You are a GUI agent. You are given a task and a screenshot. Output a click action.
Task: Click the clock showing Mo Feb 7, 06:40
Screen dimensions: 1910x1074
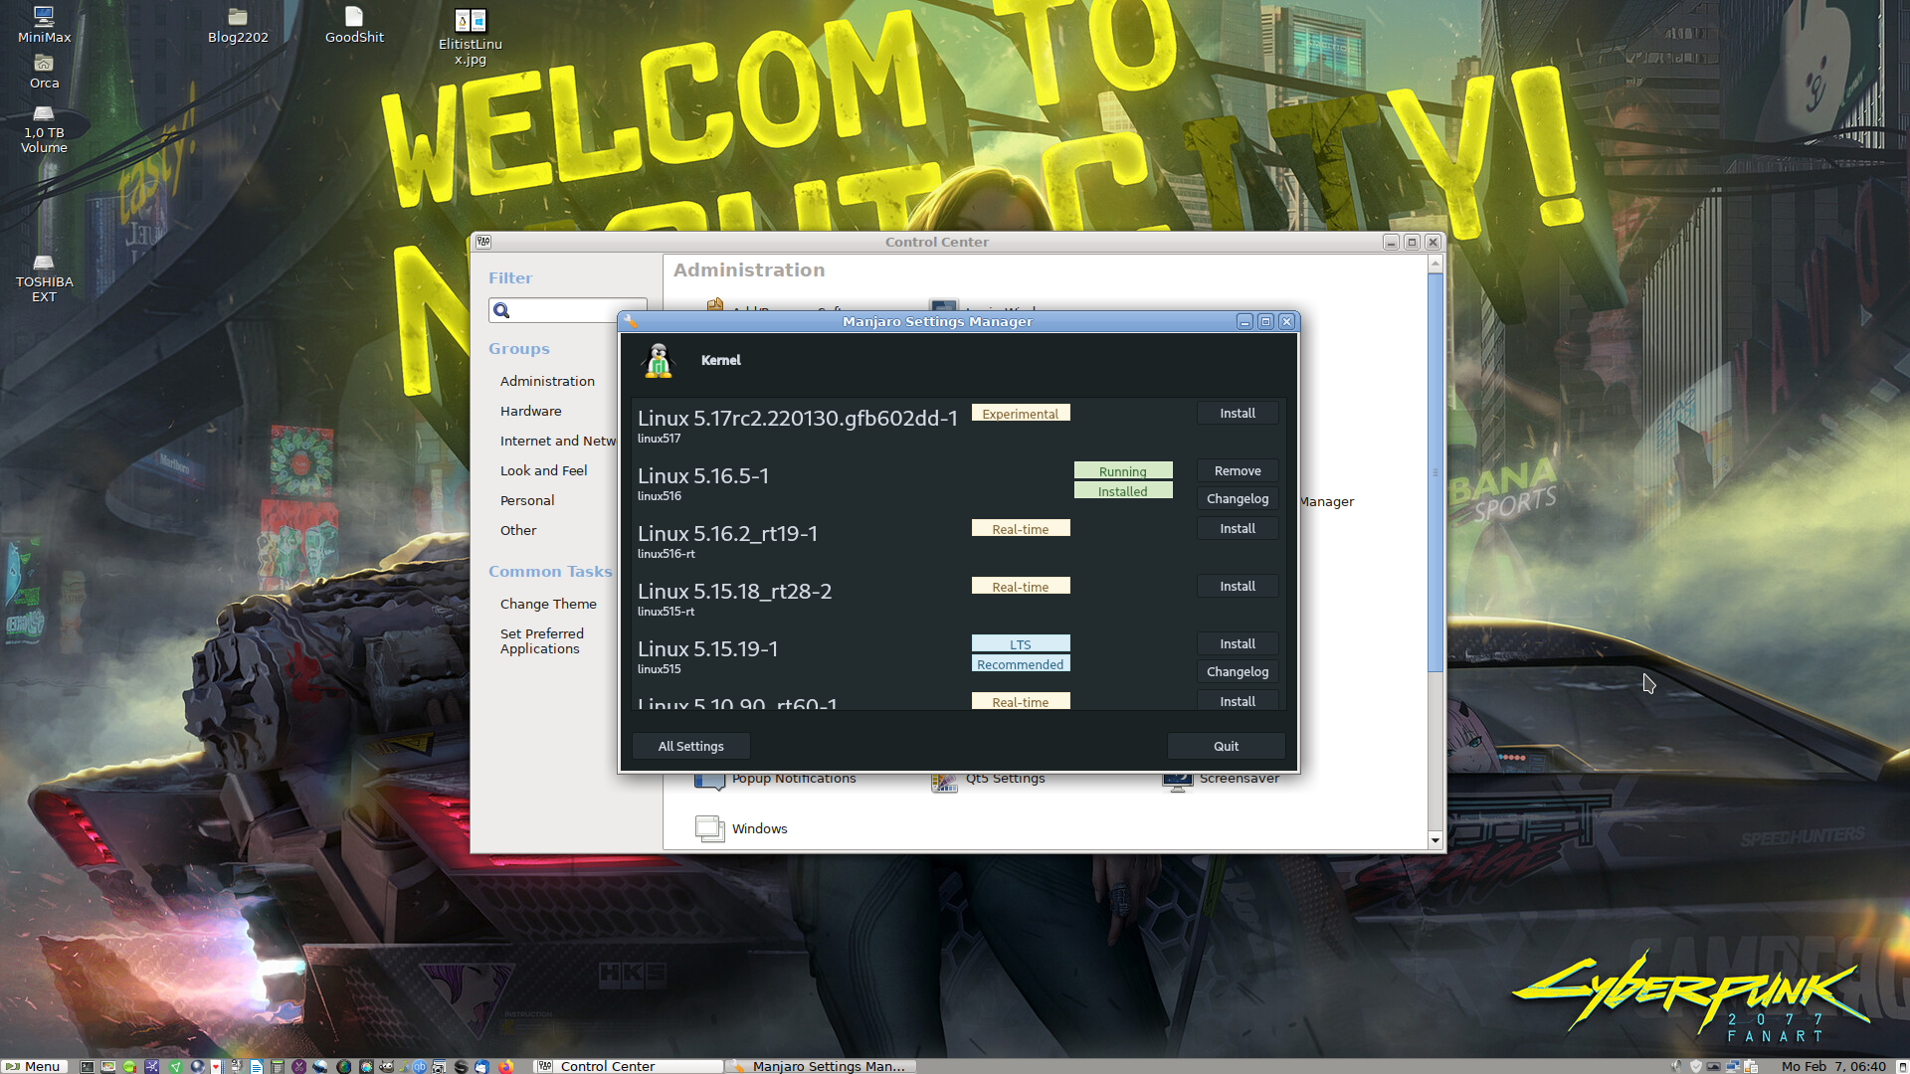click(1833, 1066)
